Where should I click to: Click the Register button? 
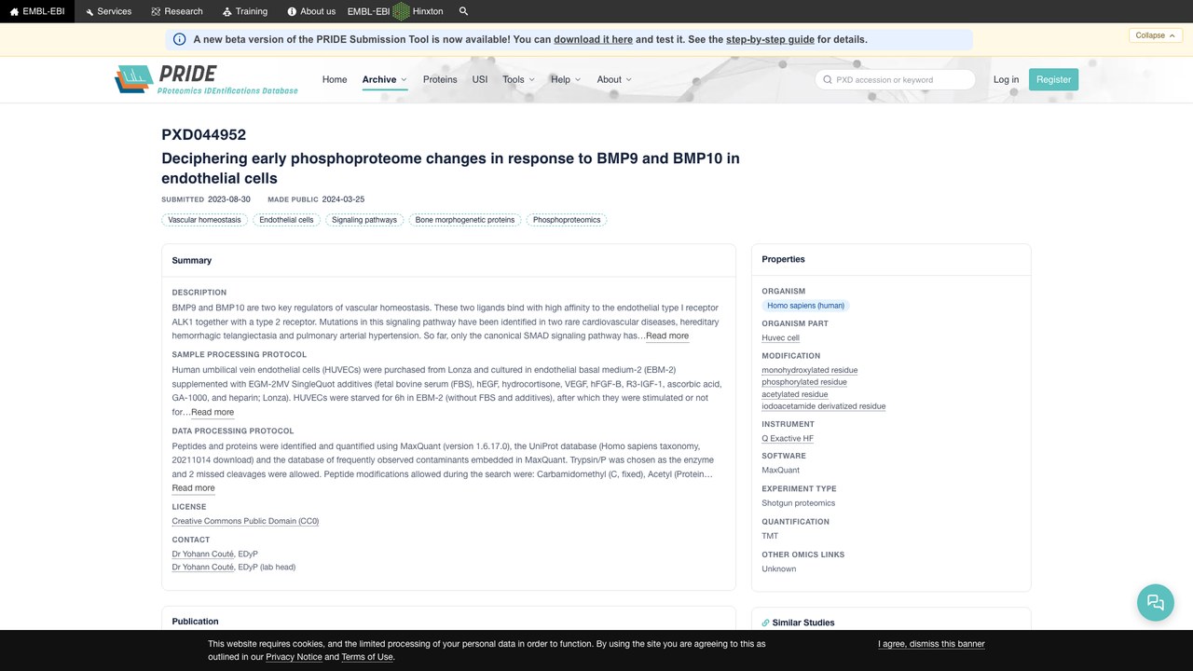[1054, 79]
